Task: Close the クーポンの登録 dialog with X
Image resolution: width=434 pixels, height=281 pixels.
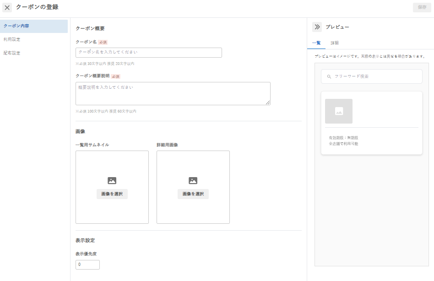Action: [7, 7]
